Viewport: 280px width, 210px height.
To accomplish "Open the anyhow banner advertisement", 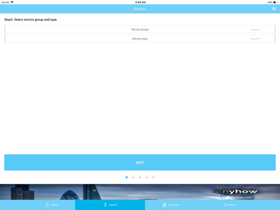I will (x=140, y=192).
